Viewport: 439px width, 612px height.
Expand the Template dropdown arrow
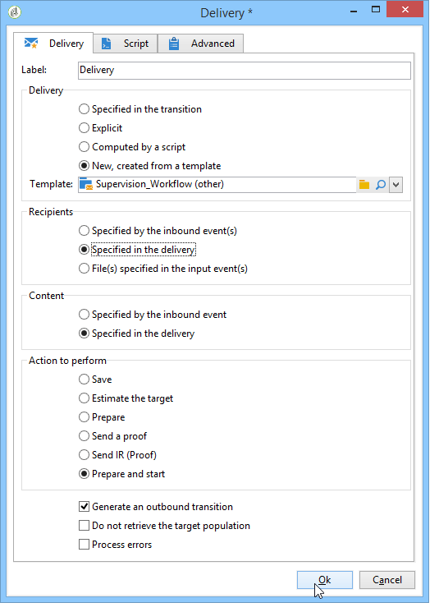(396, 185)
